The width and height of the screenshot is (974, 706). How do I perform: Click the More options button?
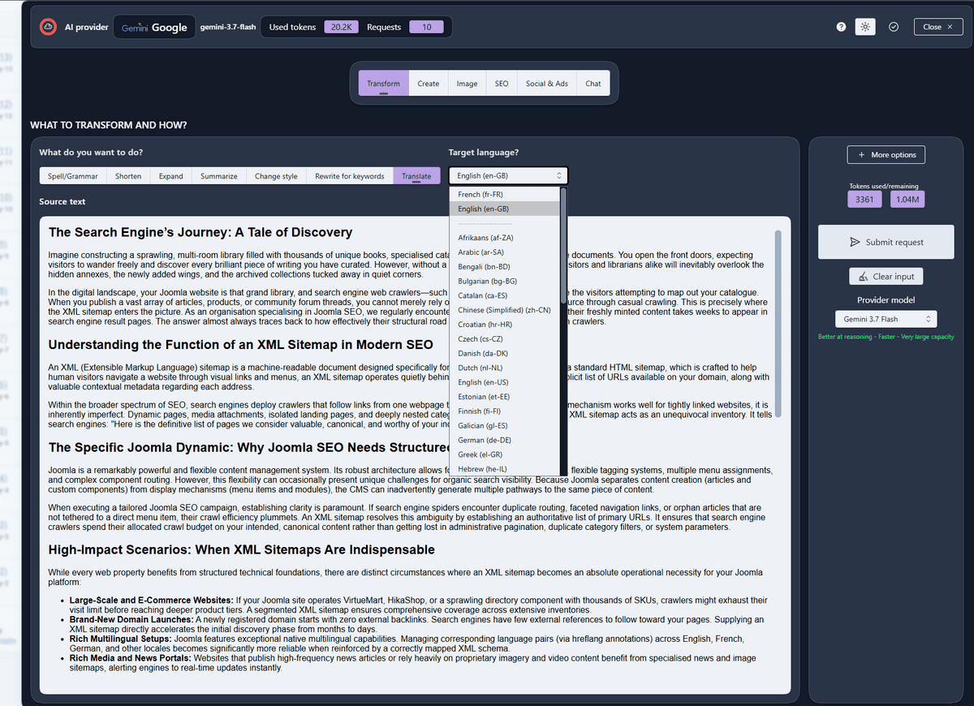(886, 155)
